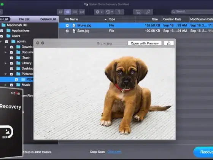Toggle the Applications folder checkbox

point(2,31)
